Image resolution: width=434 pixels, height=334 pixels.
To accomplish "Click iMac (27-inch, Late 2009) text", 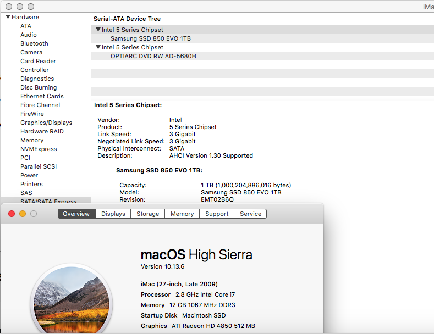I will click(x=179, y=284).
